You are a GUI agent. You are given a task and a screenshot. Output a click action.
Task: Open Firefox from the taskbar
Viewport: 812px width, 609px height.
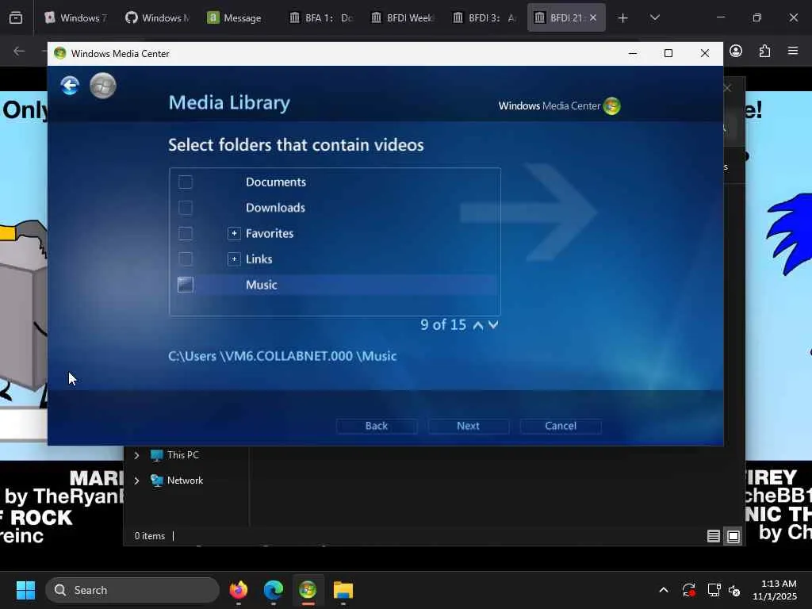click(239, 590)
